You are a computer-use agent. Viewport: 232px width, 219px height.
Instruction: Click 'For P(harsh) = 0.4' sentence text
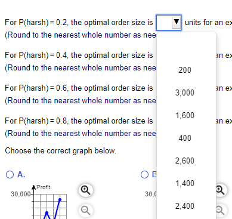point(79,55)
